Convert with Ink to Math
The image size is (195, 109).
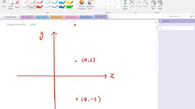coord(160,5)
